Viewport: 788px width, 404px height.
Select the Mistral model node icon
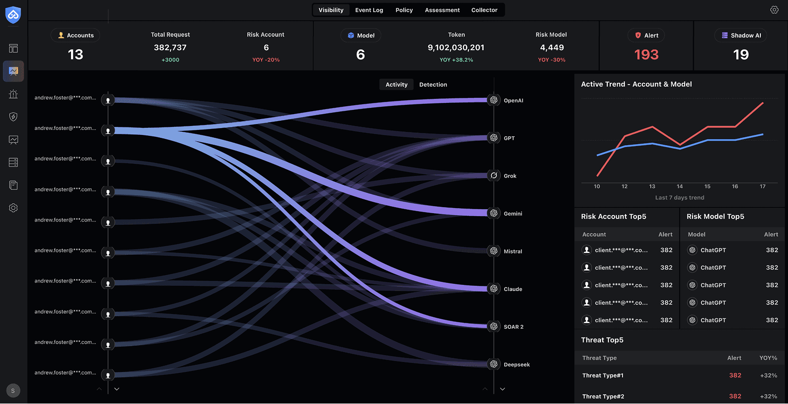493,251
